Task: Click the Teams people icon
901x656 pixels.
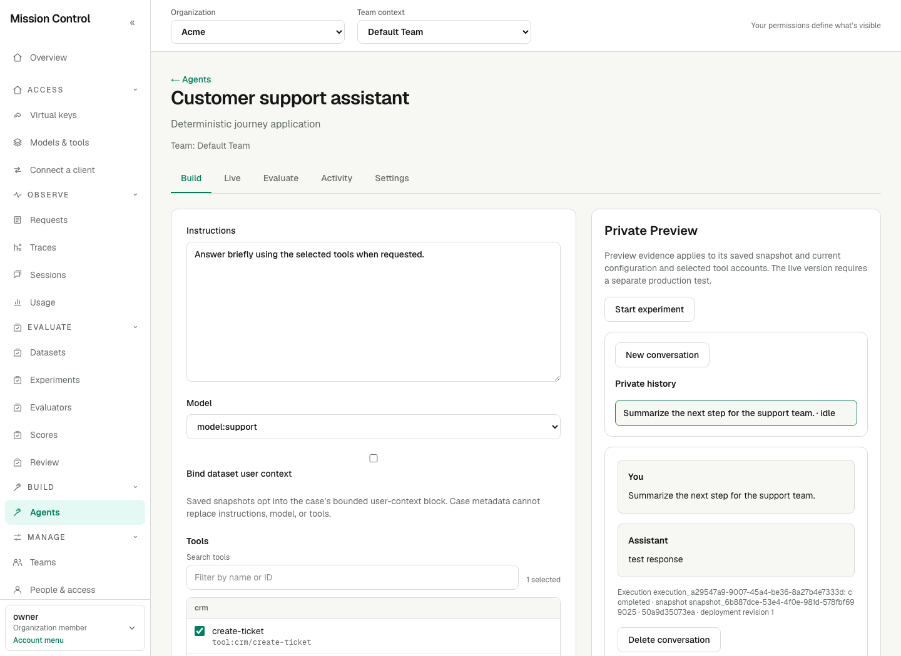Action: tap(18, 562)
